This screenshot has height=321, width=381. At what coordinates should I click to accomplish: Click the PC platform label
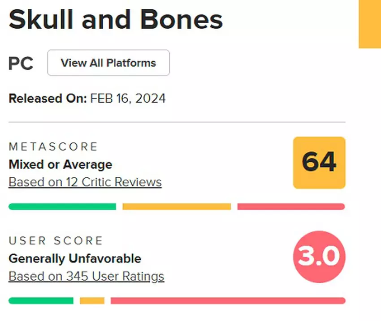[x=21, y=64]
